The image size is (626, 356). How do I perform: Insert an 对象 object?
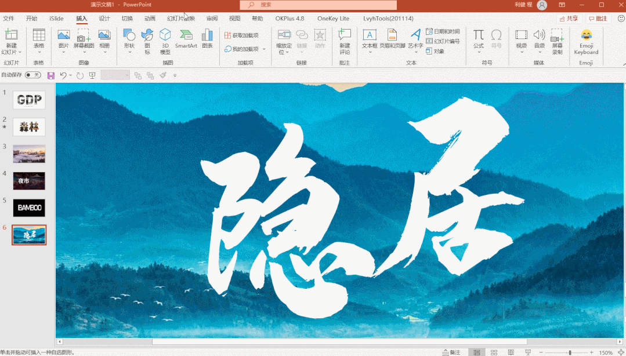coord(435,51)
